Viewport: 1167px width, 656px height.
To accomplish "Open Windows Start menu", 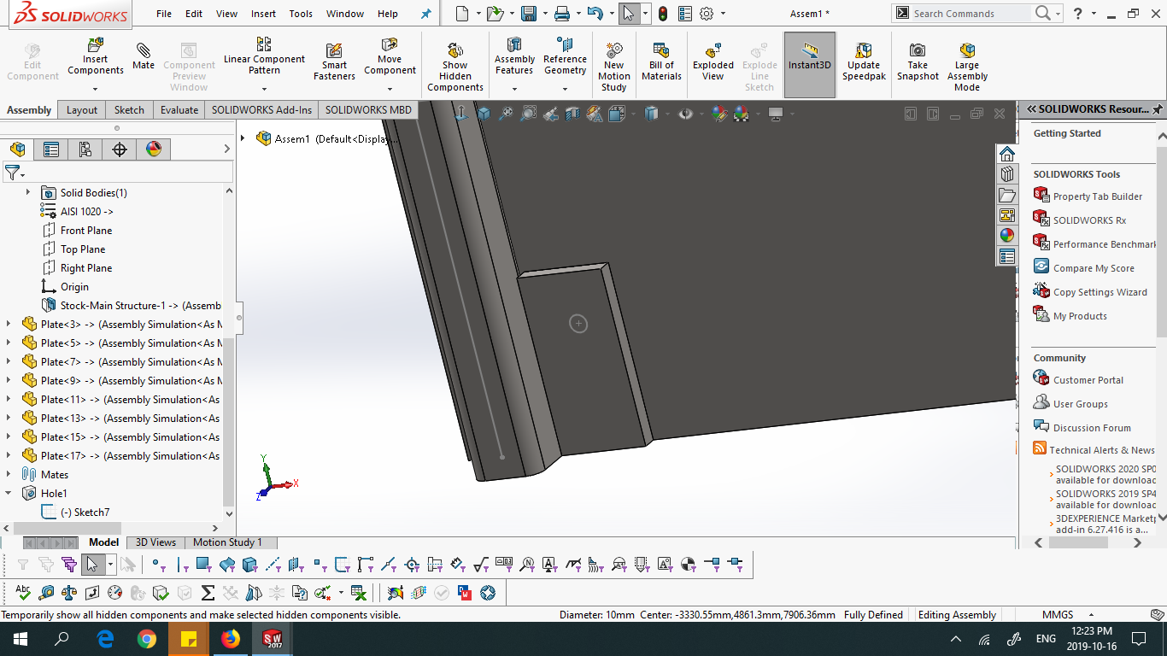I will (x=20, y=639).
